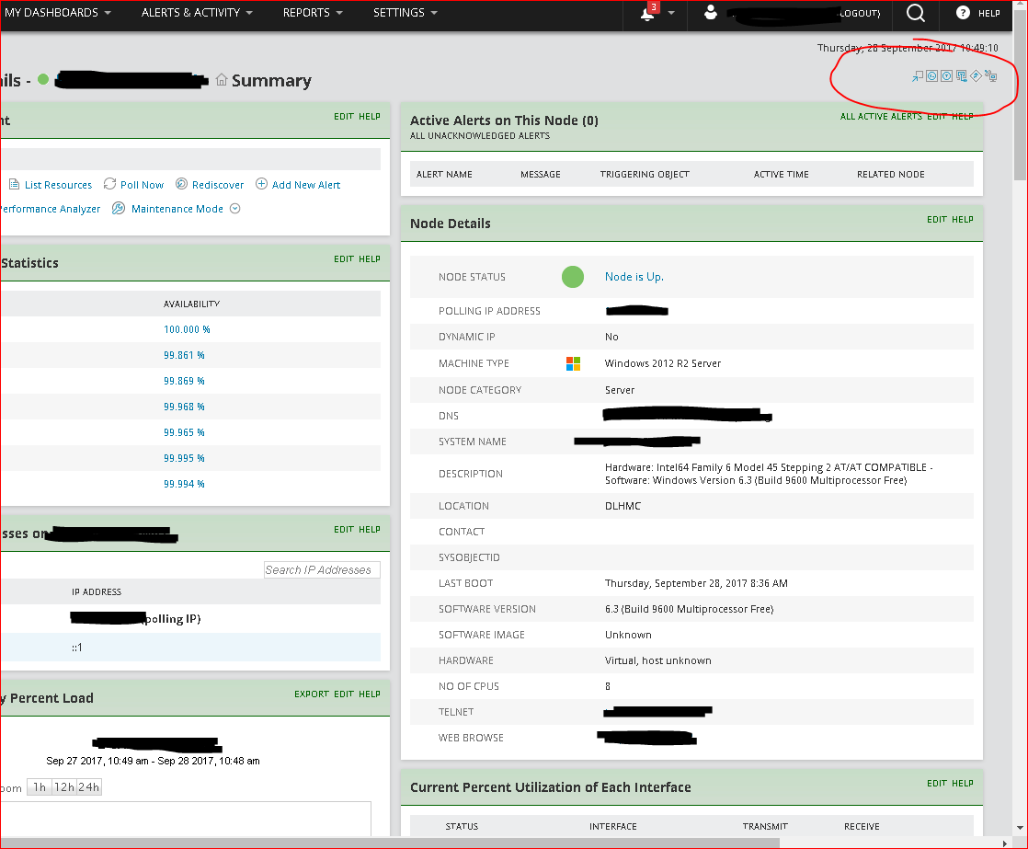
Task: Click the Rediscover link
Action: tap(218, 185)
